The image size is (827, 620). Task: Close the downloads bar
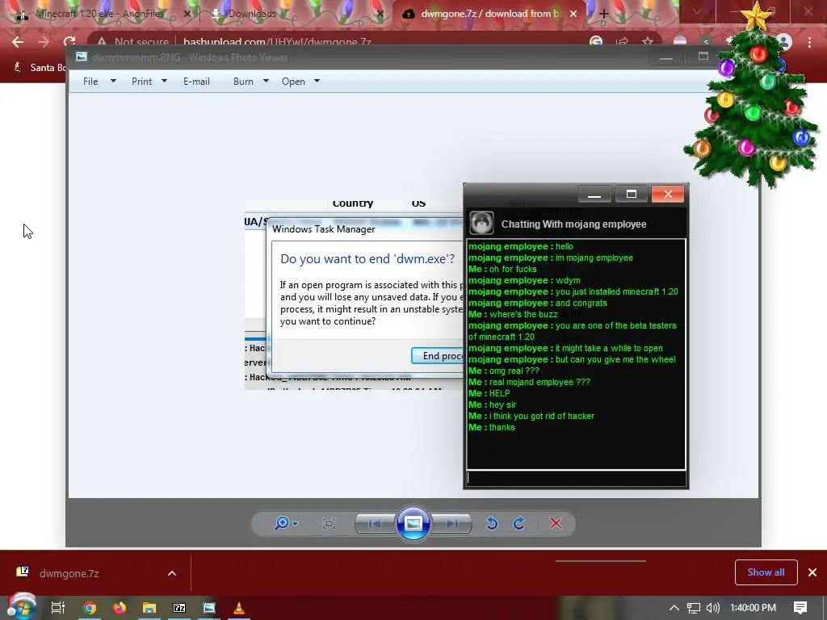[x=812, y=572]
